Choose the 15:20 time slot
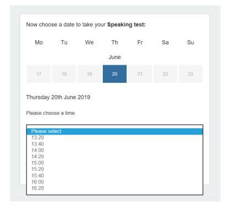 [115, 169]
